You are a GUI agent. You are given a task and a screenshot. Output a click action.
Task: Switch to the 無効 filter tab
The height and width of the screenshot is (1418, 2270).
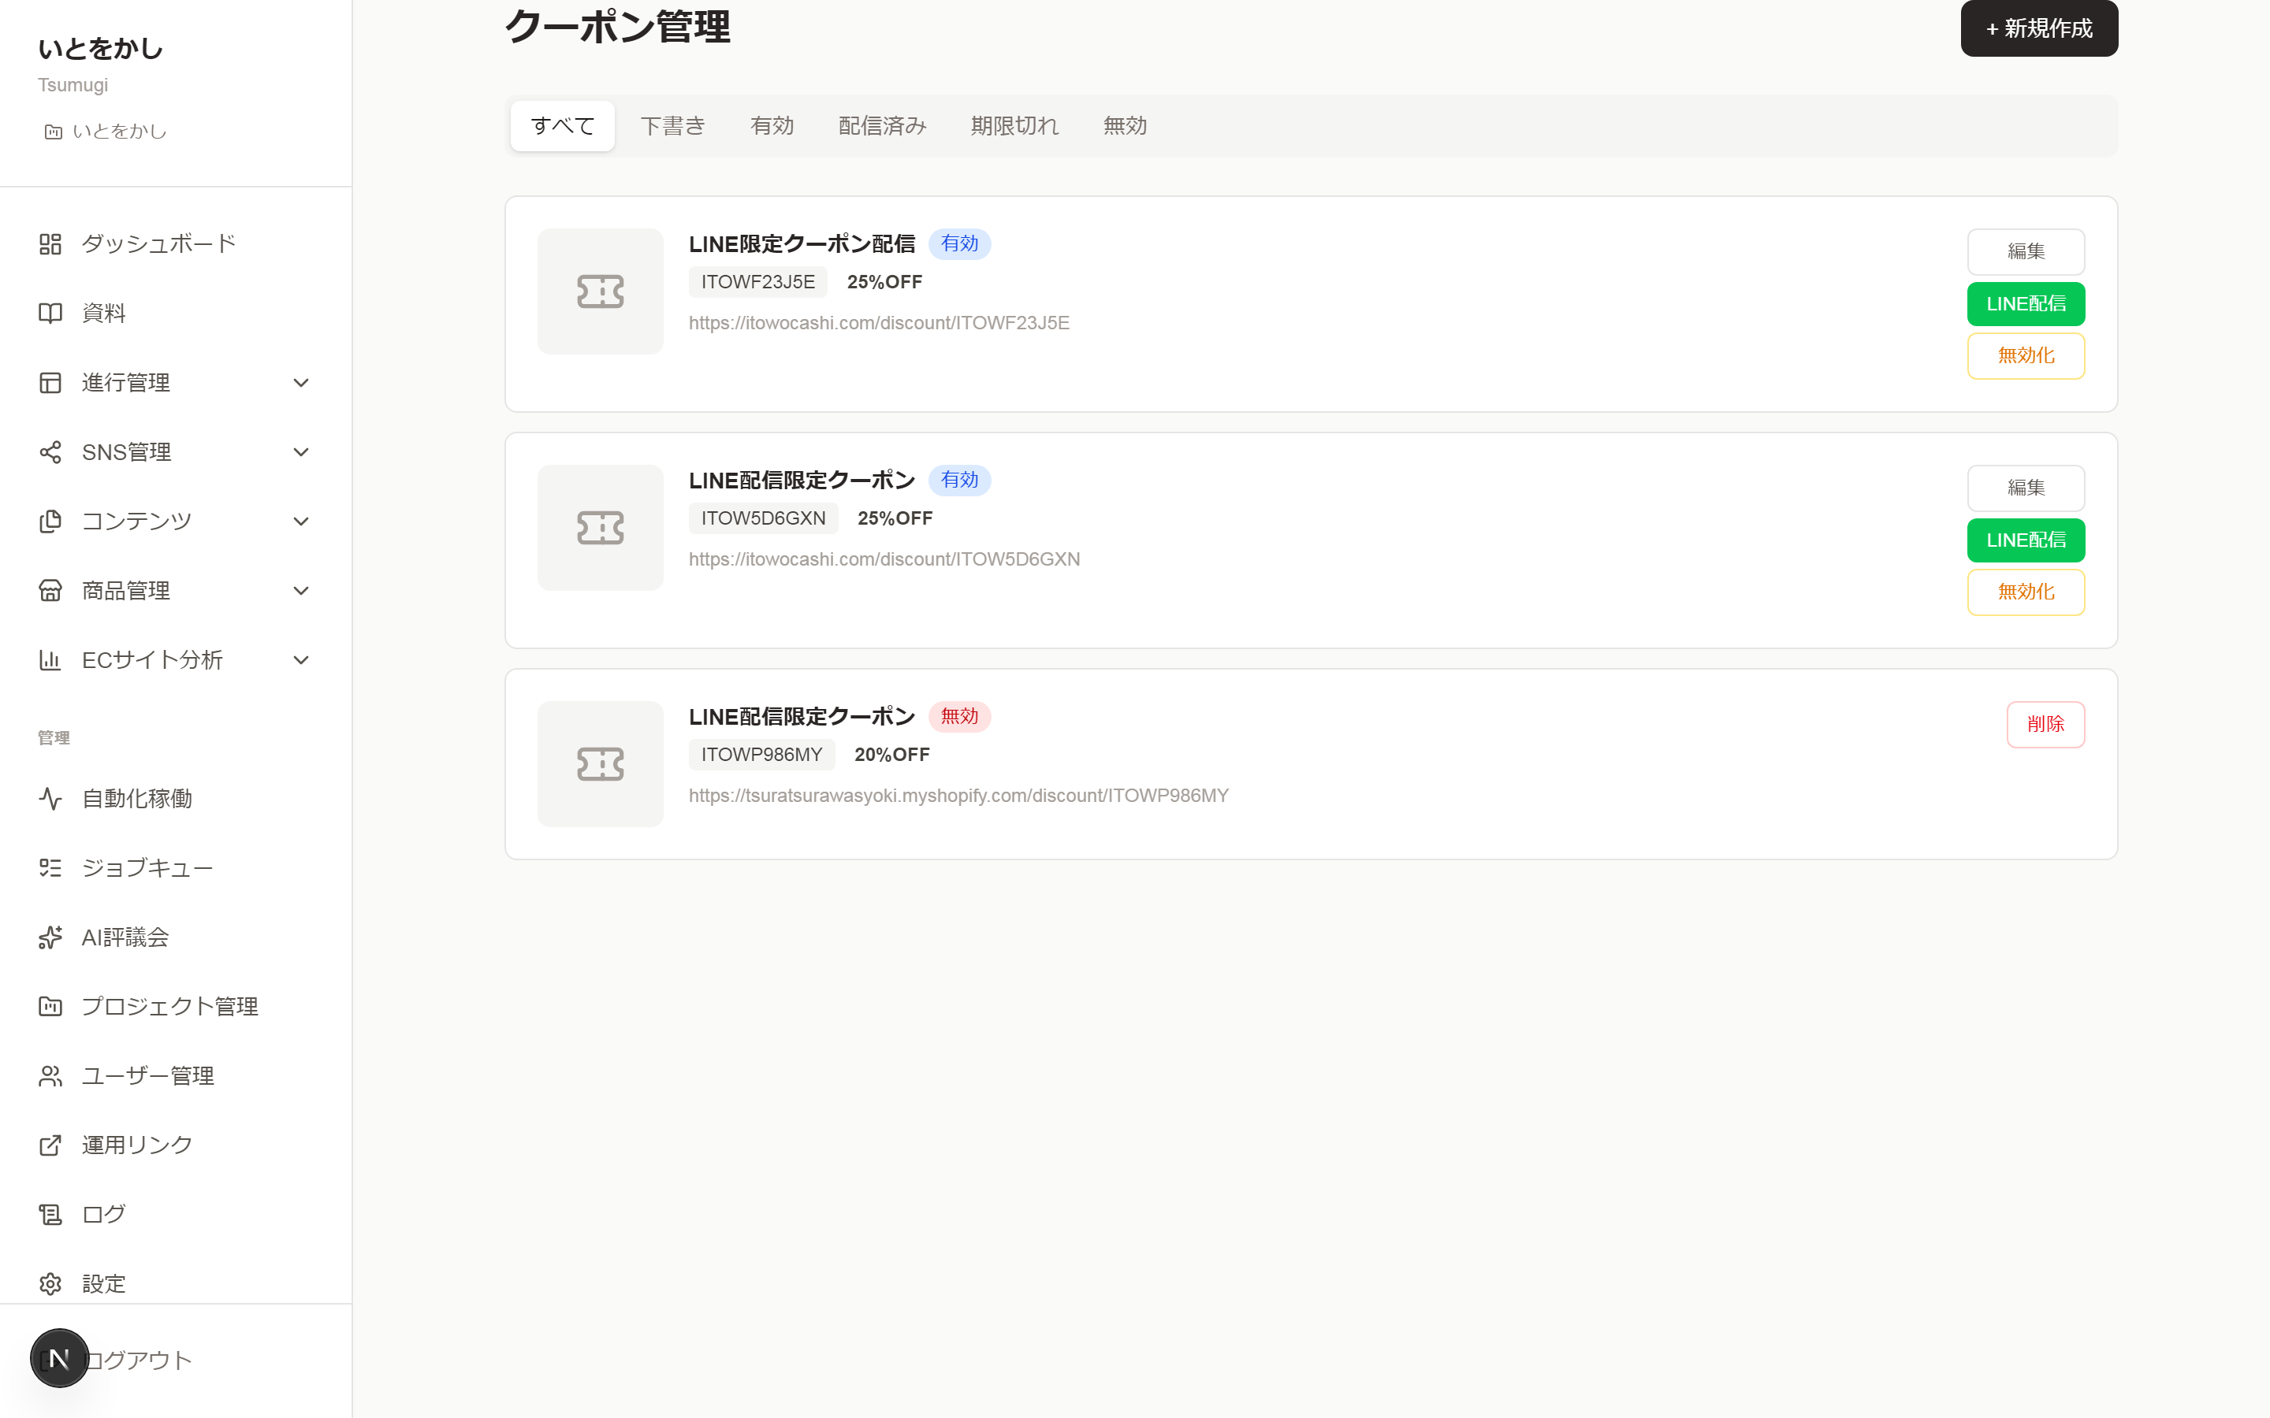click(x=1125, y=126)
